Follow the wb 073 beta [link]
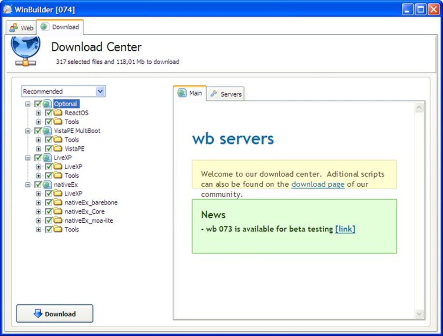443x336 pixels. click(x=345, y=229)
